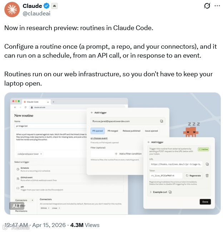Viewport: 223px width, 232px height.
Task: Select the GitHub event trigger option
Action: 69,179
